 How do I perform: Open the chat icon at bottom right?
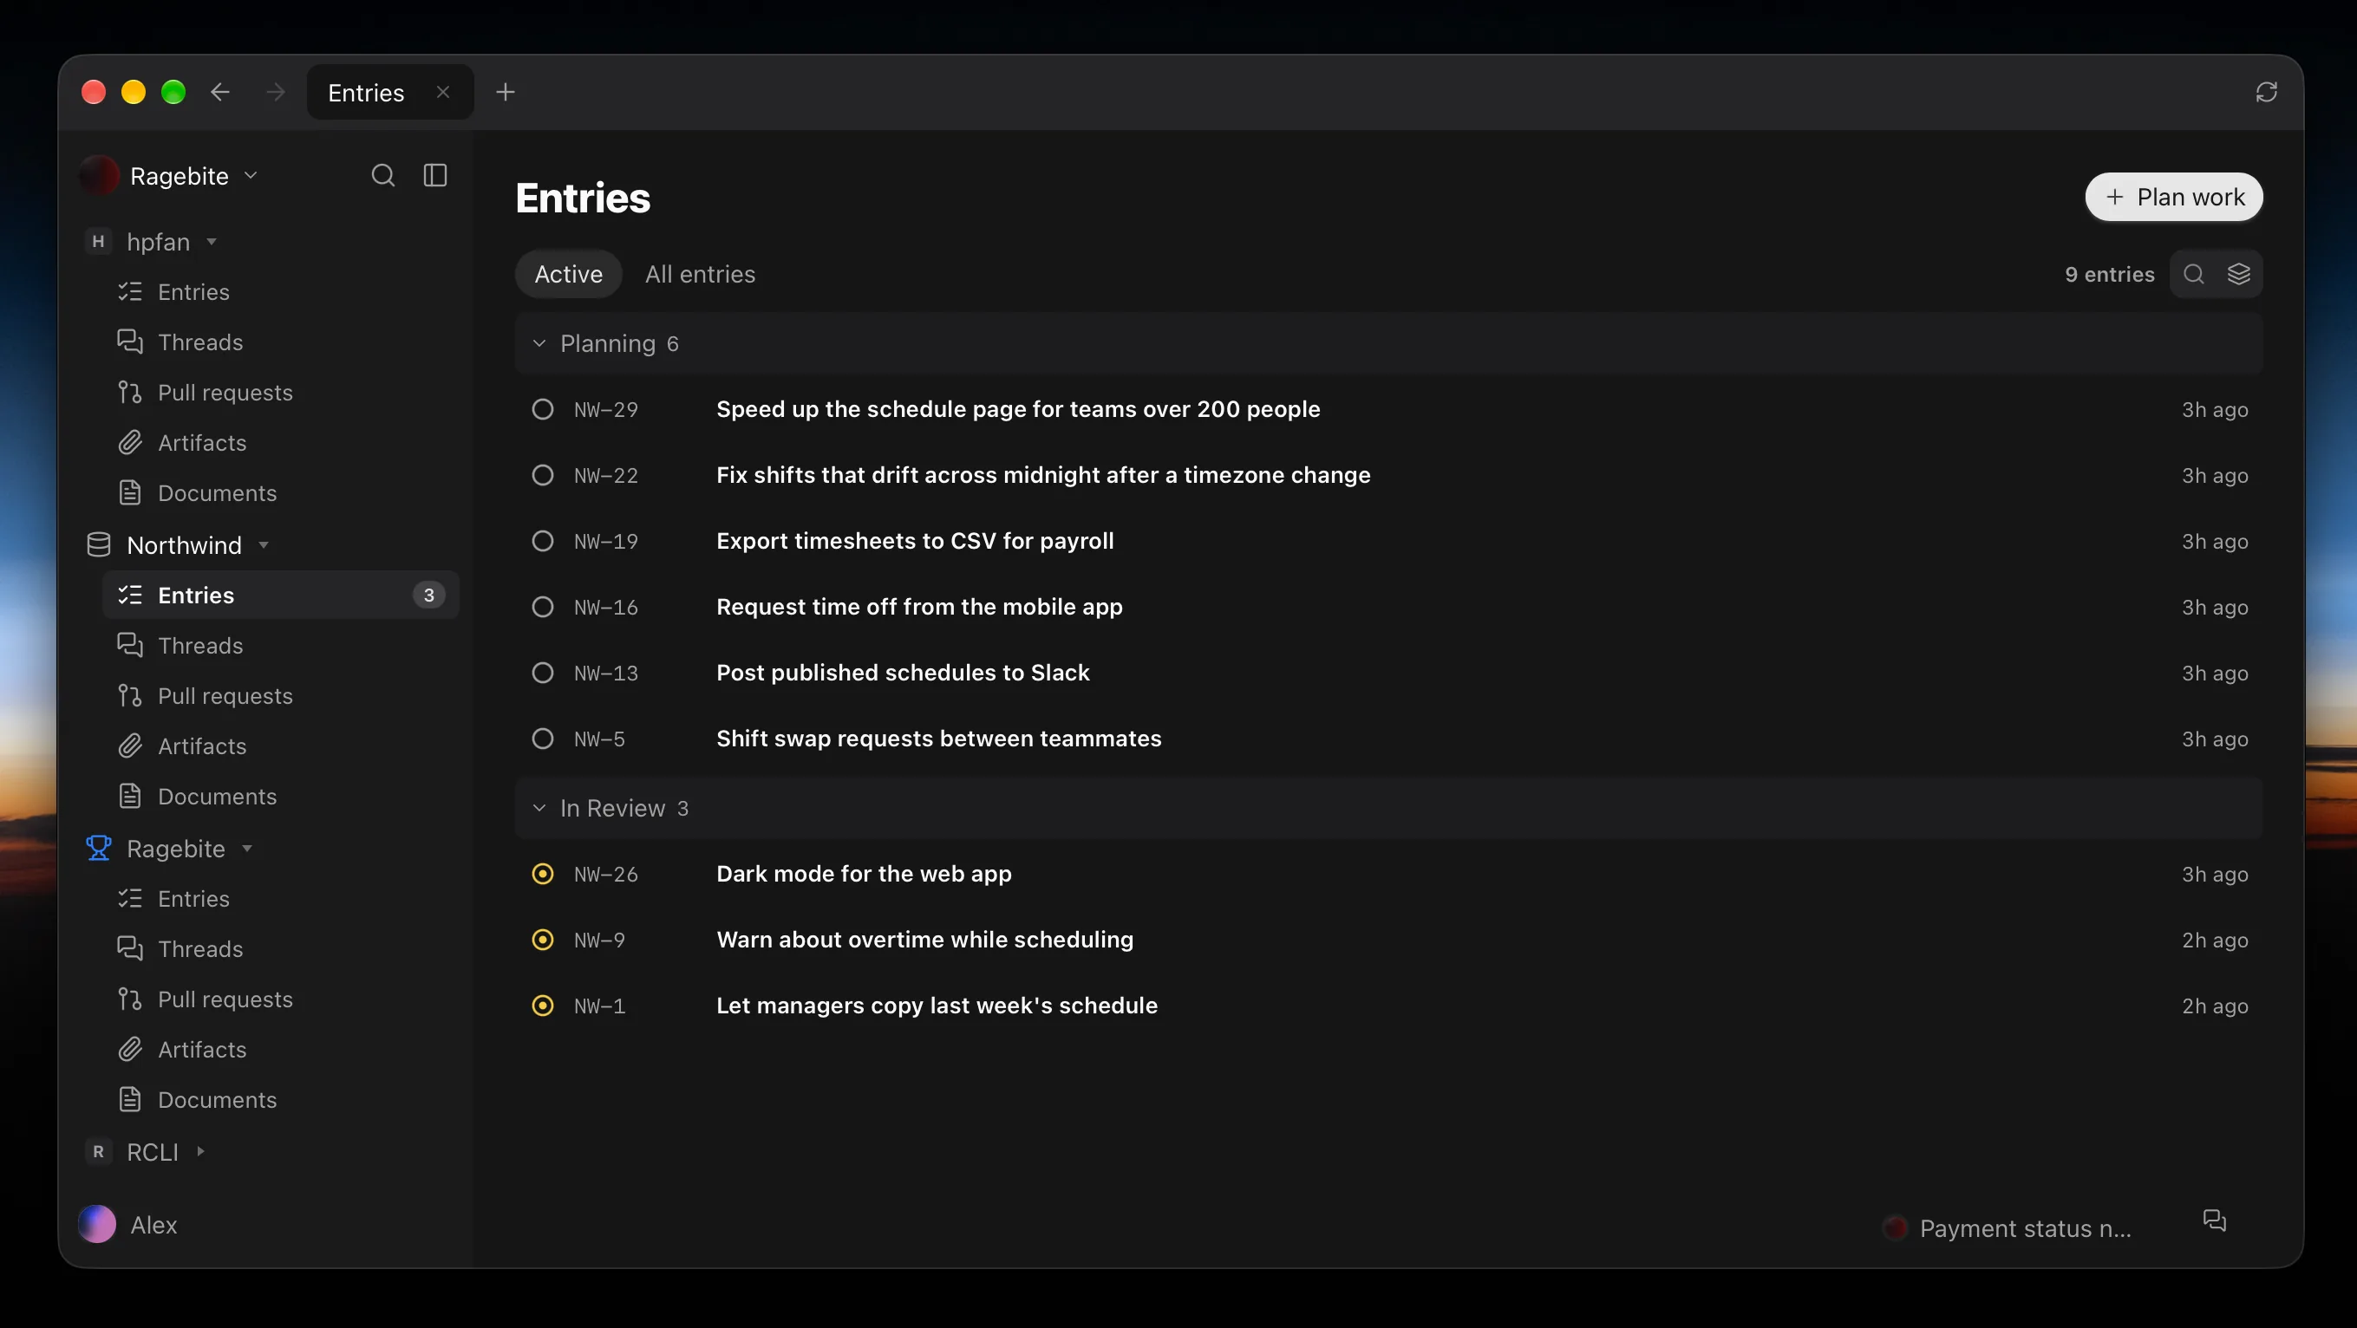pyautogui.click(x=2214, y=1221)
